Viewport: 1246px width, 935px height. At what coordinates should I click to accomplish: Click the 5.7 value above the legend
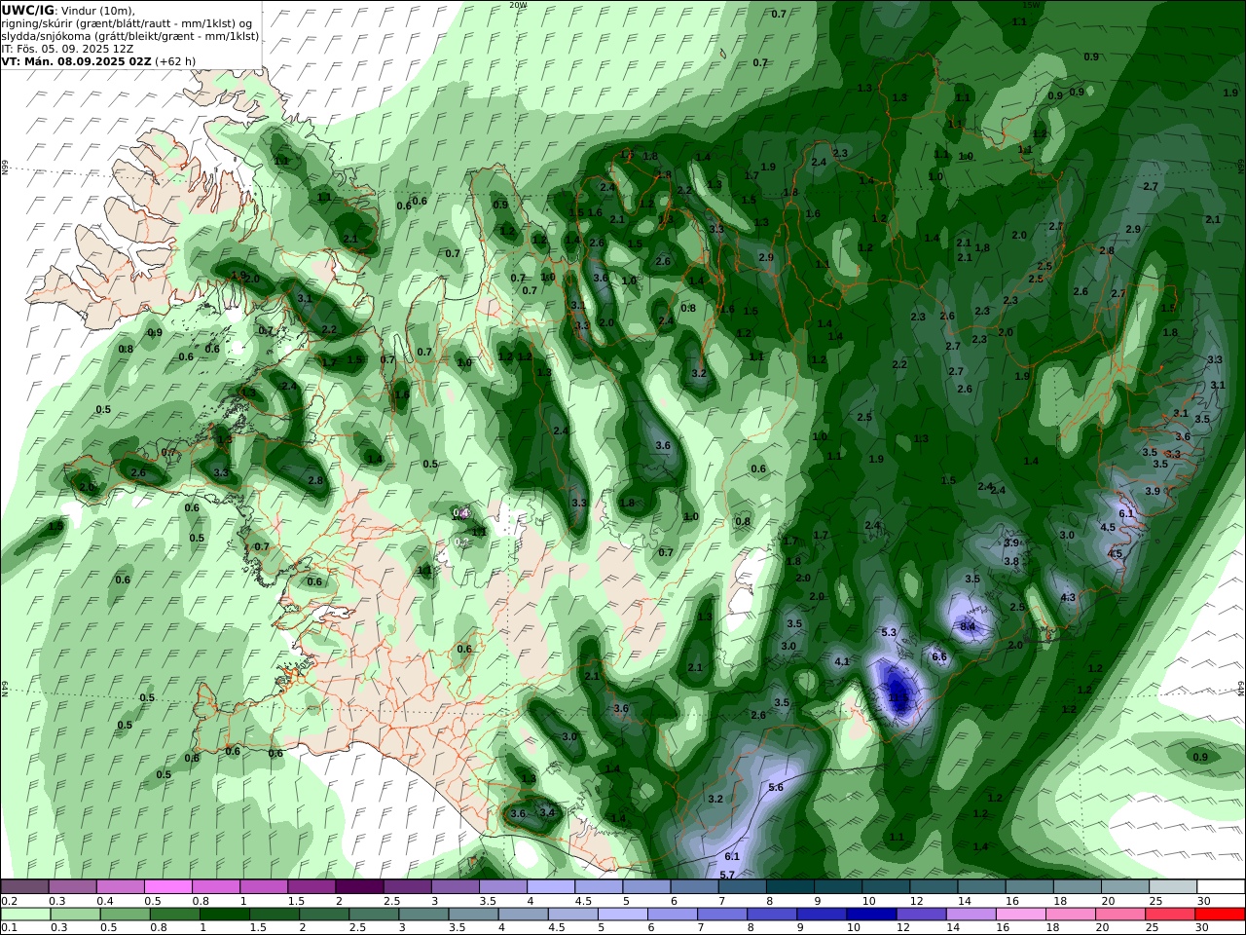727,876
